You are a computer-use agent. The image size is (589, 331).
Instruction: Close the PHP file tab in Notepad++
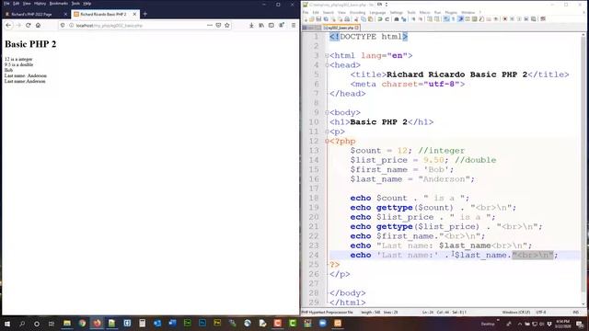pos(356,28)
